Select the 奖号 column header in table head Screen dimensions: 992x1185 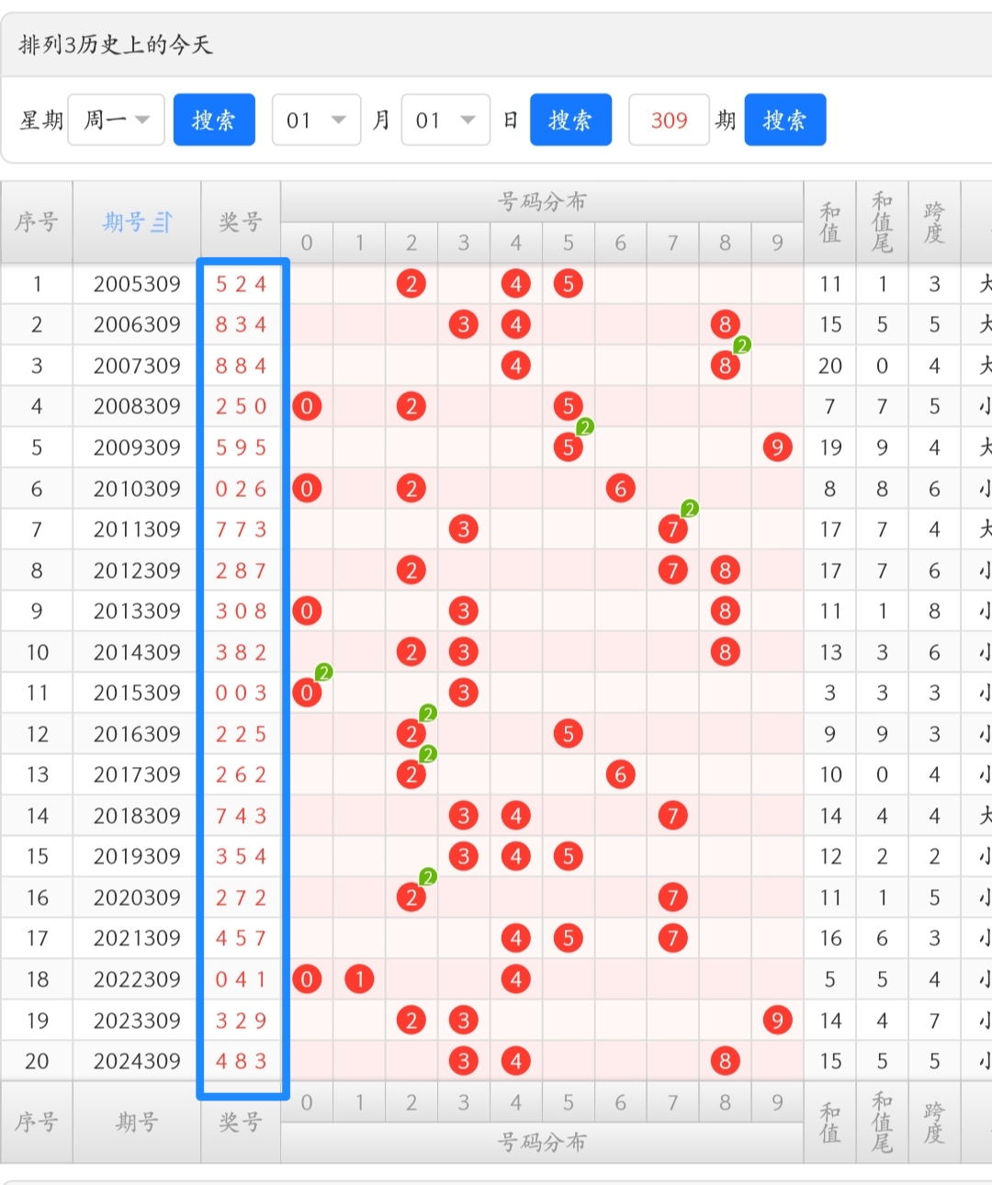coord(241,222)
